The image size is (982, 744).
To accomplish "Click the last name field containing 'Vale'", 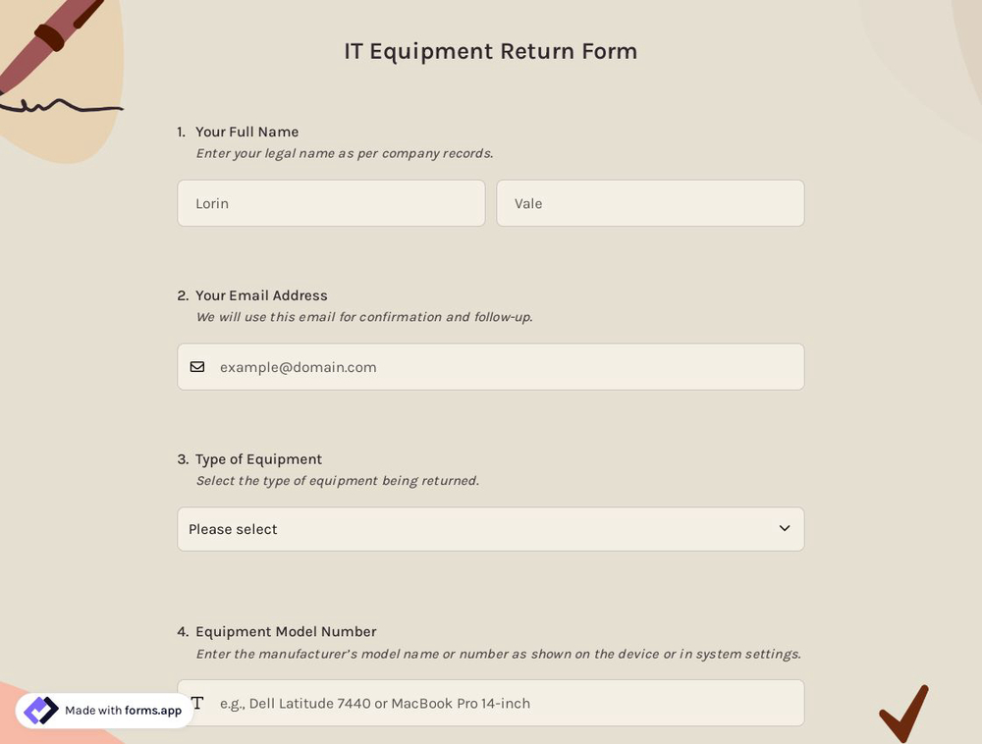I will [x=650, y=203].
